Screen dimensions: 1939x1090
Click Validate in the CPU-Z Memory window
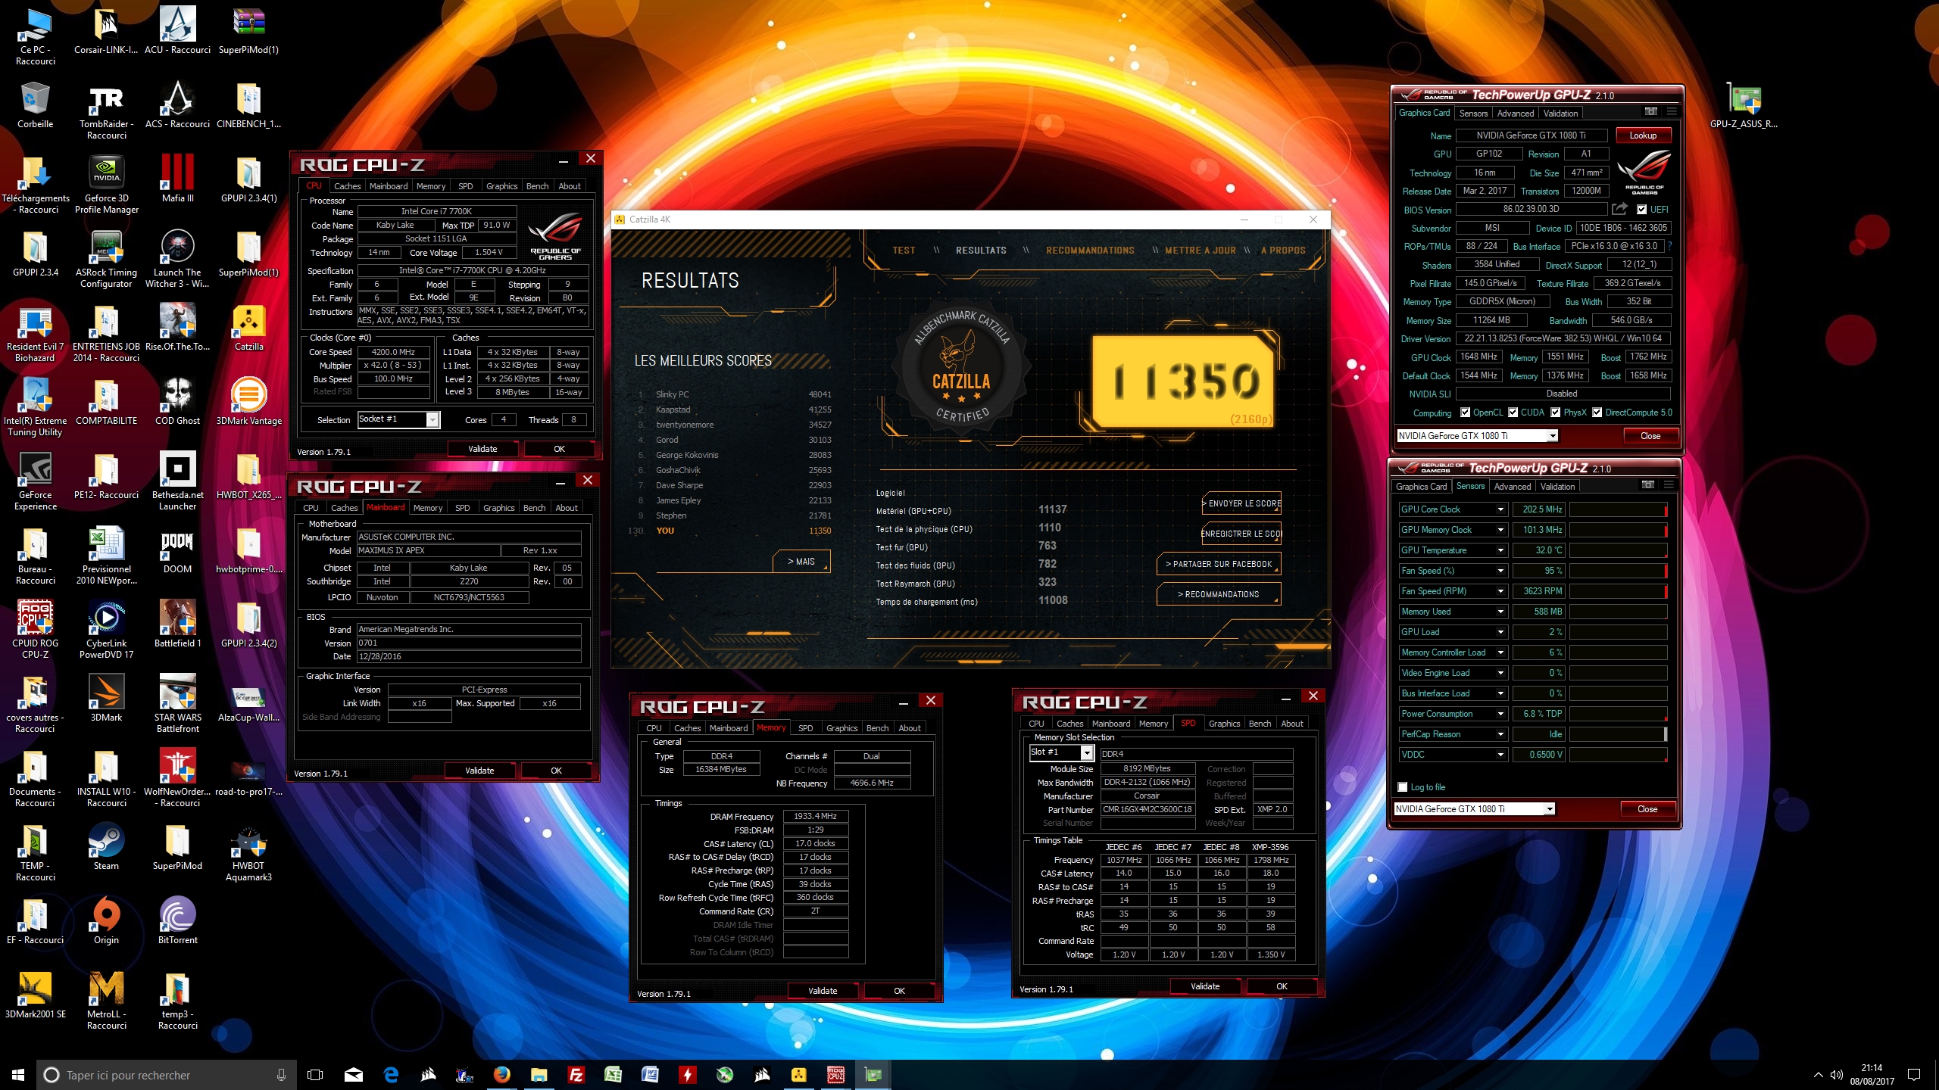click(x=823, y=991)
